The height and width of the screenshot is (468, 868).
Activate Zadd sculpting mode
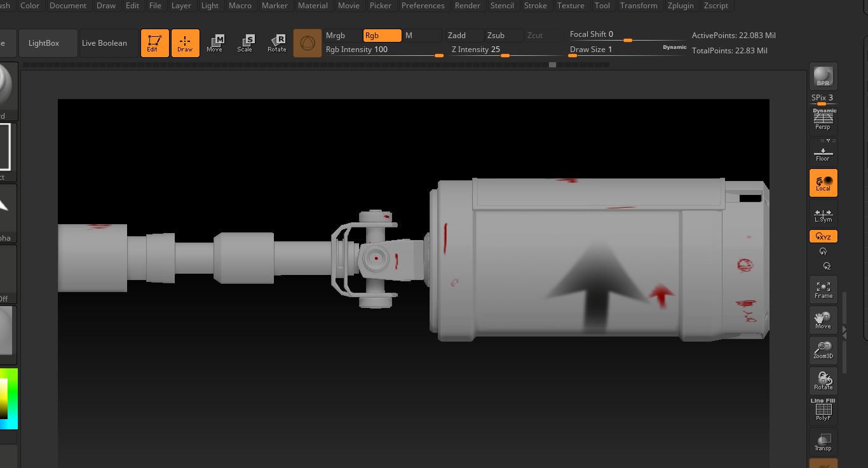point(456,36)
